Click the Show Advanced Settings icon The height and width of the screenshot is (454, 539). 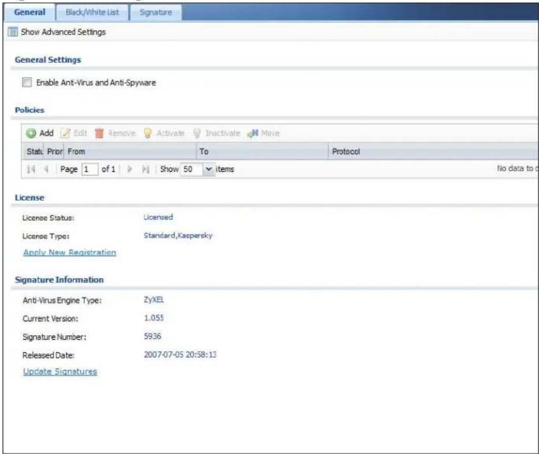click(13, 32)
